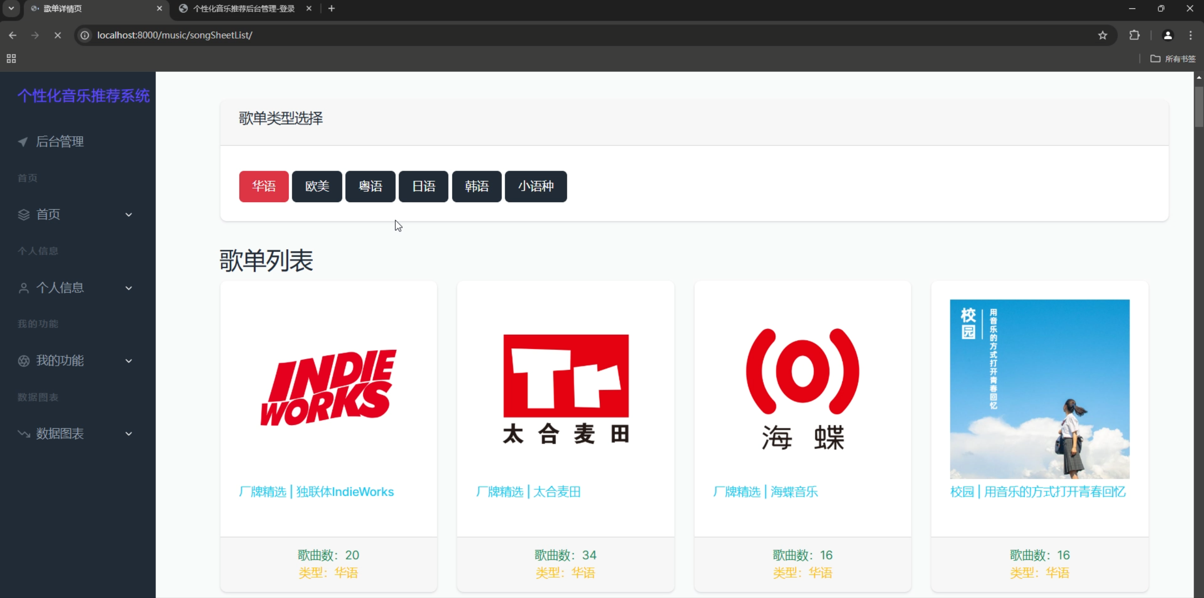Screen dimensions: 1204x598
Task: Close the 歌单详情页 tab
Action: (x=159, y=8)
